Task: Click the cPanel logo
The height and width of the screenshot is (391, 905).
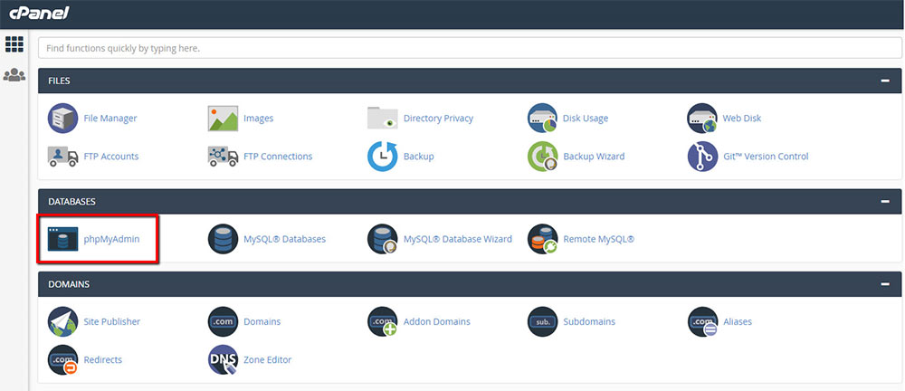Action: [39, 13]
